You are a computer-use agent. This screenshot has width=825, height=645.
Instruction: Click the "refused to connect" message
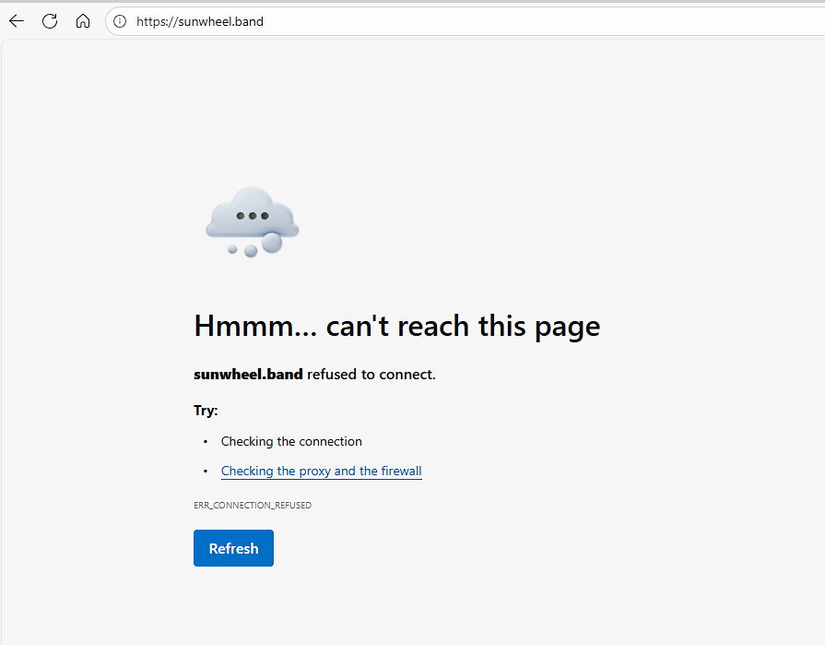[371, 375]
